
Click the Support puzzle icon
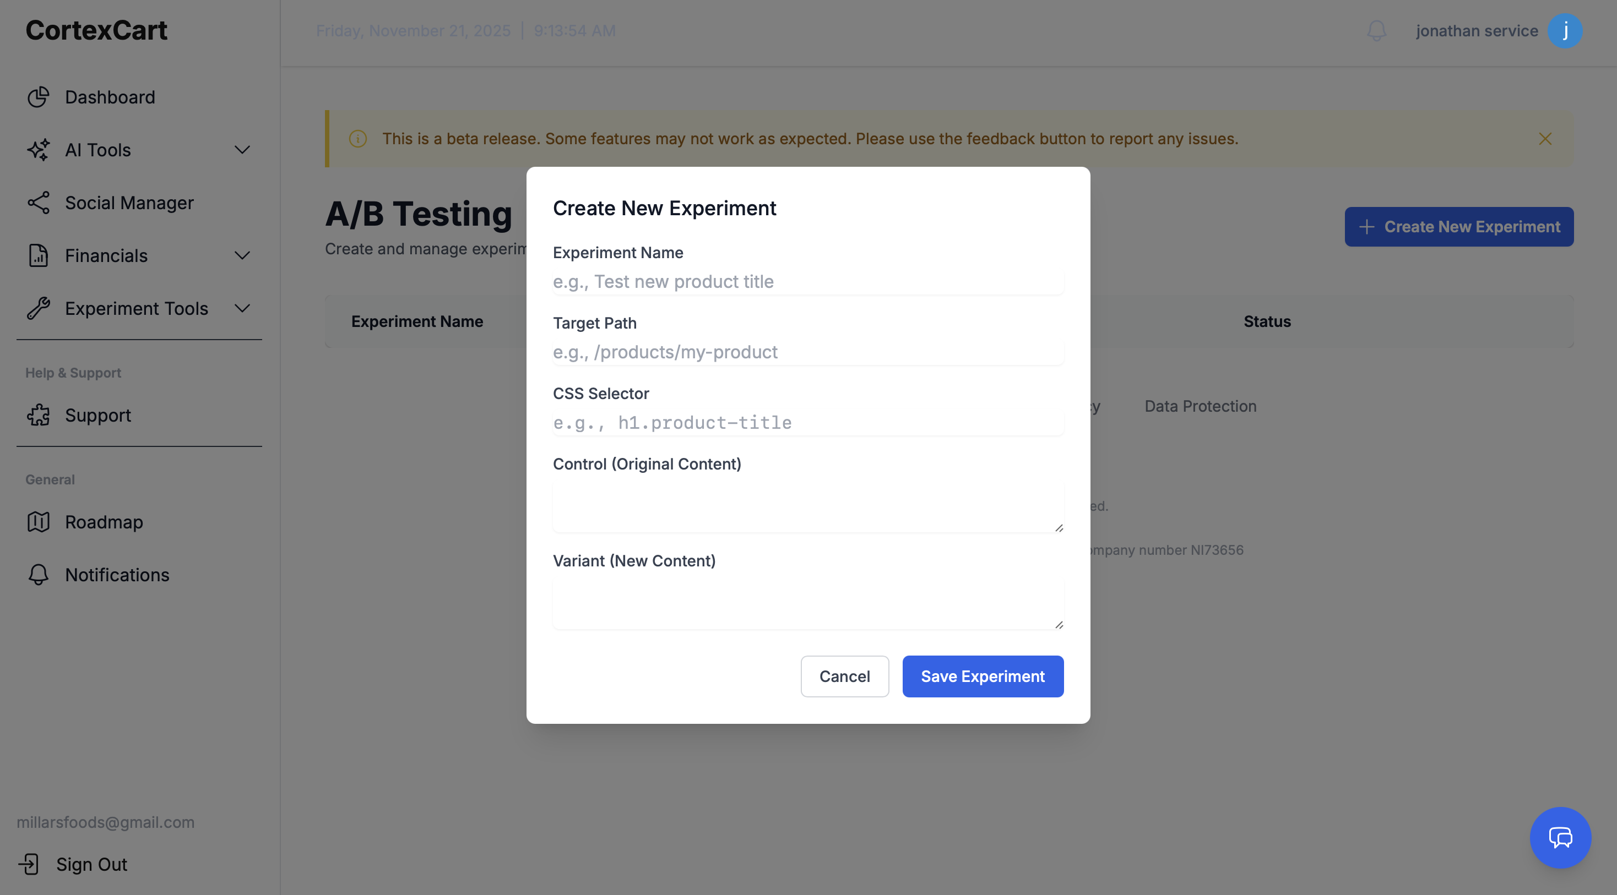(x=39, y=414)
